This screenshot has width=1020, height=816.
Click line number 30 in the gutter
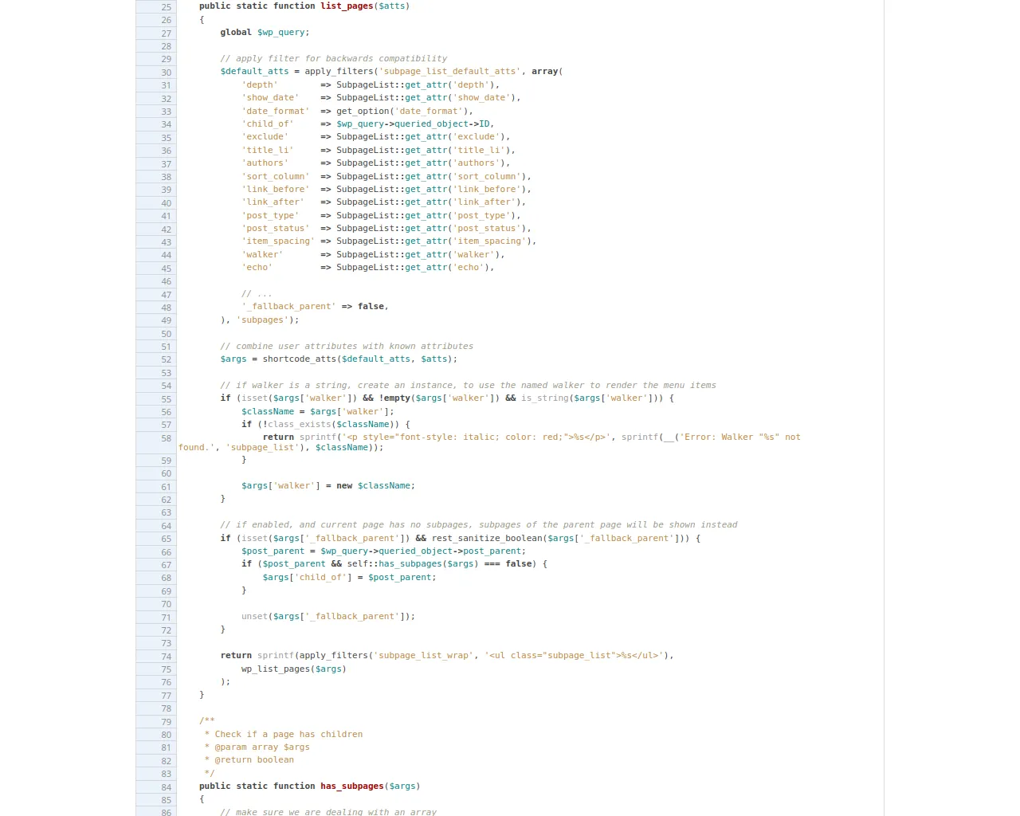(x=166, y=73)
